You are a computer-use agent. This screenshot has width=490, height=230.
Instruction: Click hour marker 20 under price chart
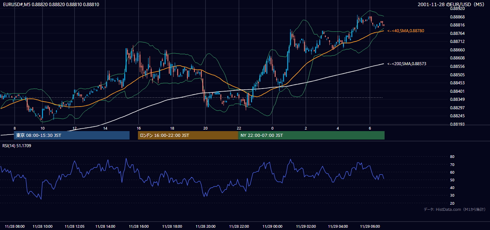tap(206, 128)
